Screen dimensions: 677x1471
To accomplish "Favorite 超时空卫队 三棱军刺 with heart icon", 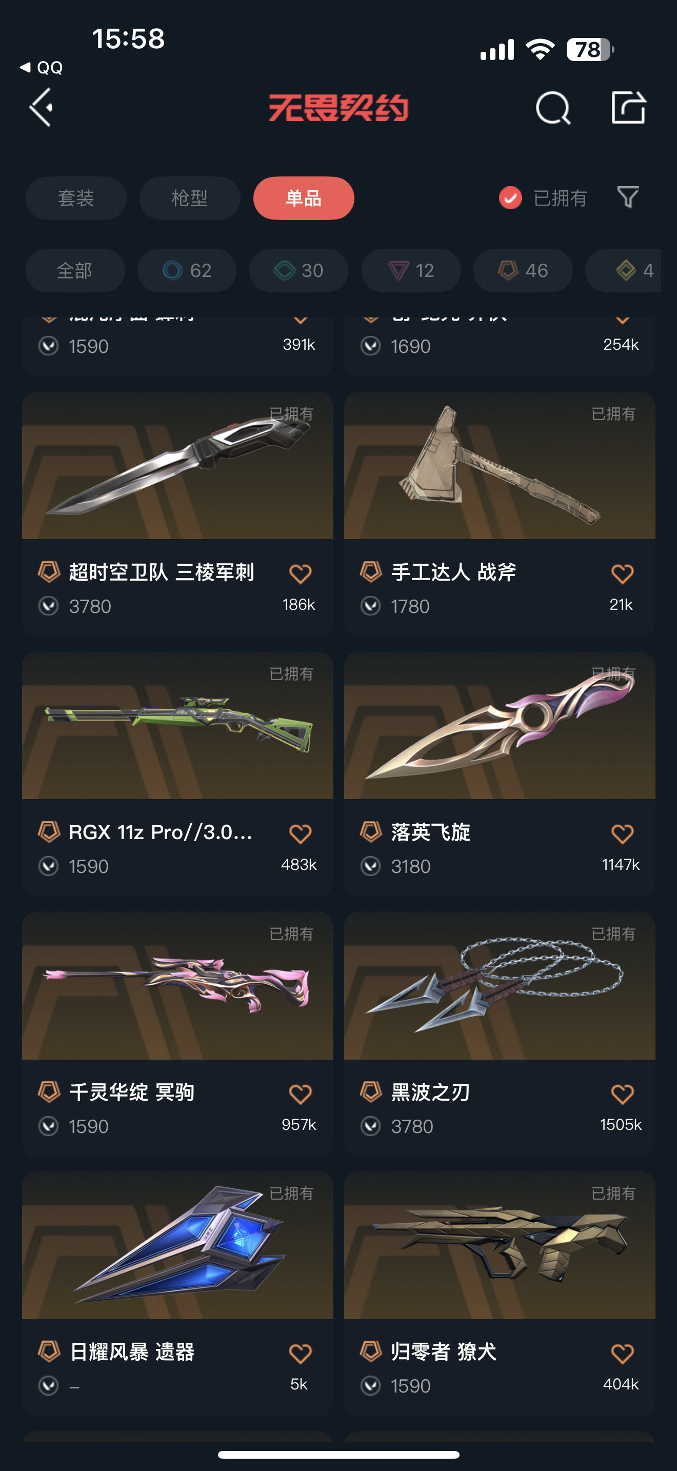I will pyautogui.click(x=300, y=573).
